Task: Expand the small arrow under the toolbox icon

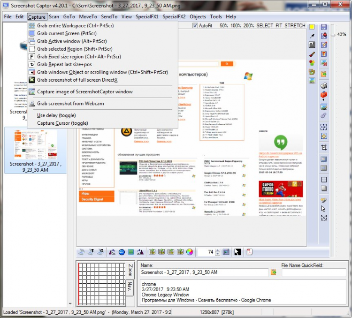Action: (x=323, y=99)
